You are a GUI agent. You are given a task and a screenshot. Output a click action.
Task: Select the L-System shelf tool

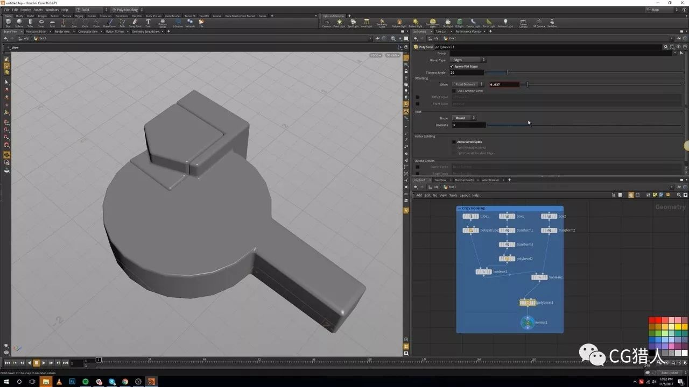[178, 23]
